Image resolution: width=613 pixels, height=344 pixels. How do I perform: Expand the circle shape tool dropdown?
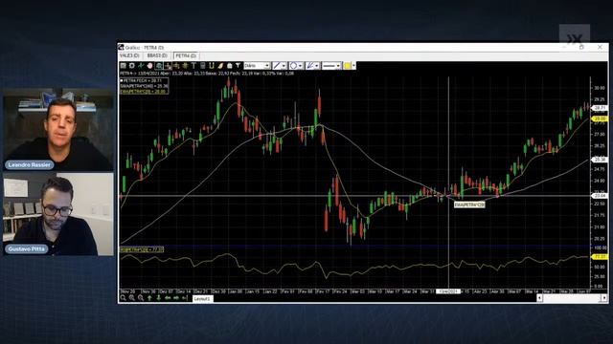point(300,66)
